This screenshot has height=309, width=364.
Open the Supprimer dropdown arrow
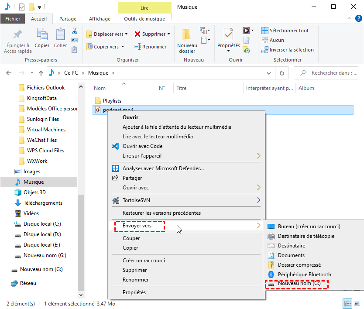(168, 34)
